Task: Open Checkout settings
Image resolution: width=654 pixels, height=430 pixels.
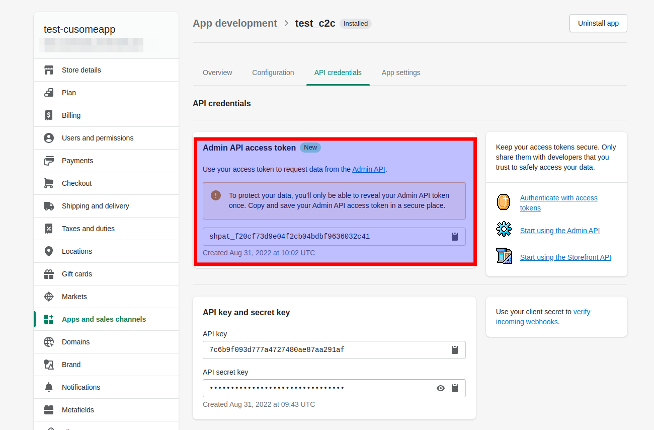Action: pyautogui.click(x=106, y=183)
